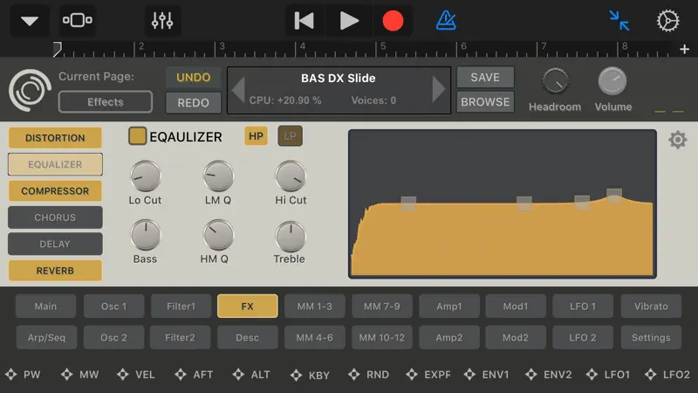Click the KBY modulation source icon

click(296, 376)
